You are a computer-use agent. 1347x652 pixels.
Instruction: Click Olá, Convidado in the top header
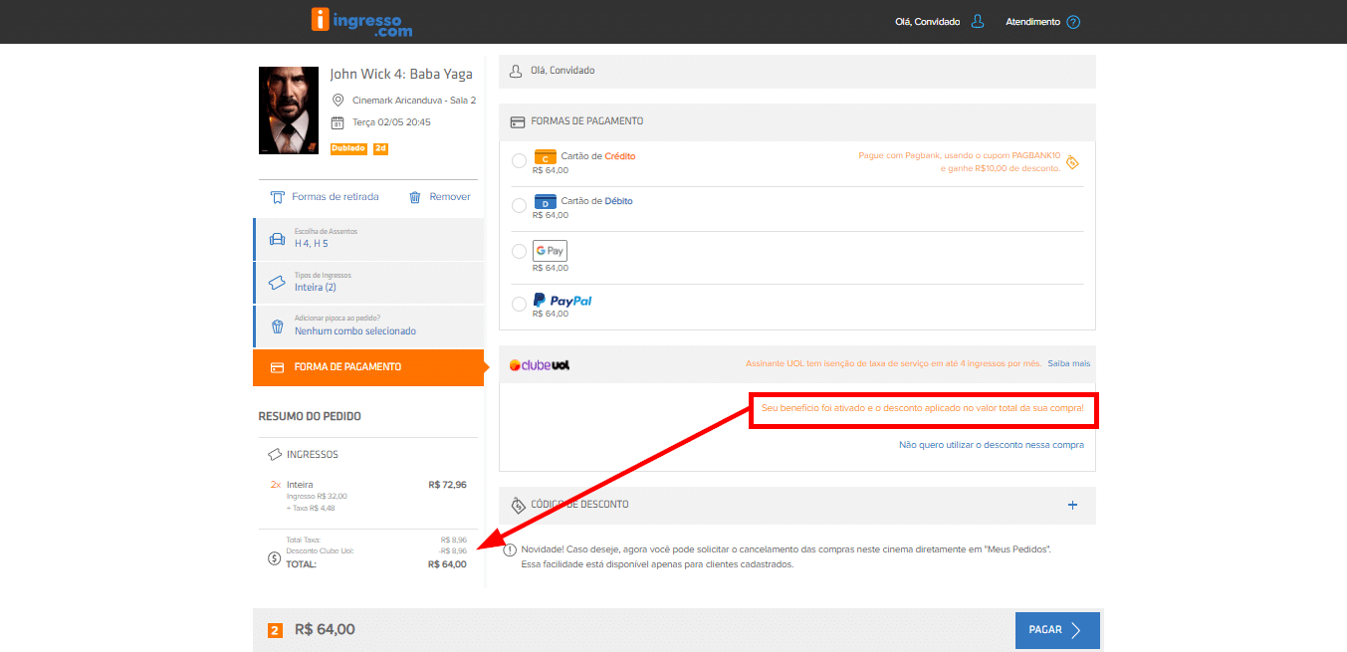[926, 22]
